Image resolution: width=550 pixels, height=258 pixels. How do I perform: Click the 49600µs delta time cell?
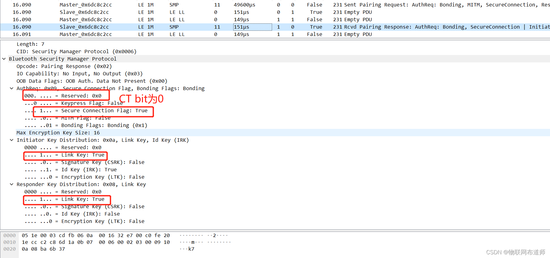pyautogui.click(x=245, y=5)
